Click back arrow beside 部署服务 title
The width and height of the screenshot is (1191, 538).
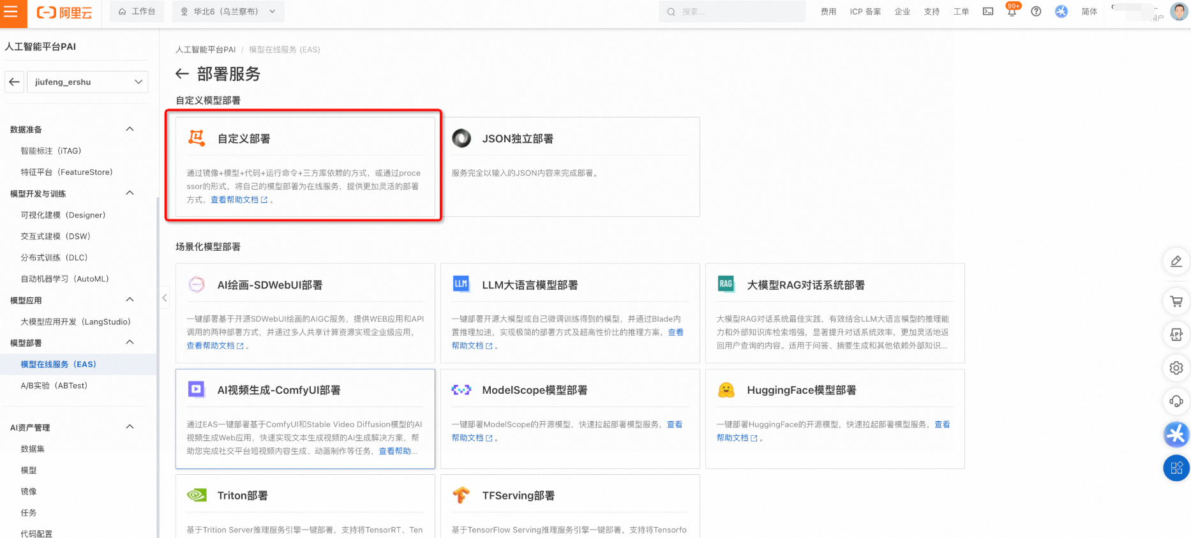click(182, 74)
